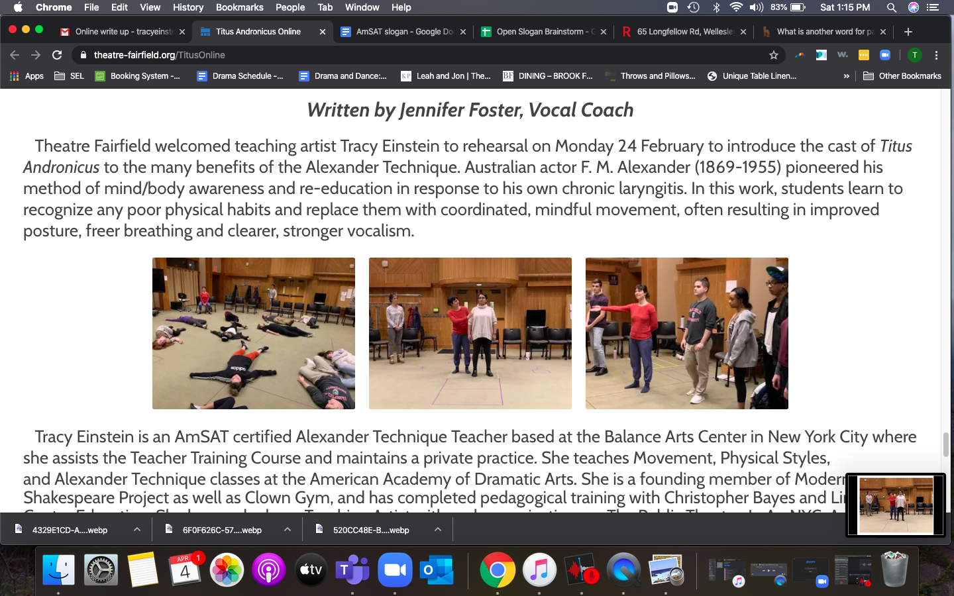This screenshot has height=596, width=954.
Task: Open the Throws and Pillows bookmark
Action: pyautogui.click(x=650, y=76)
